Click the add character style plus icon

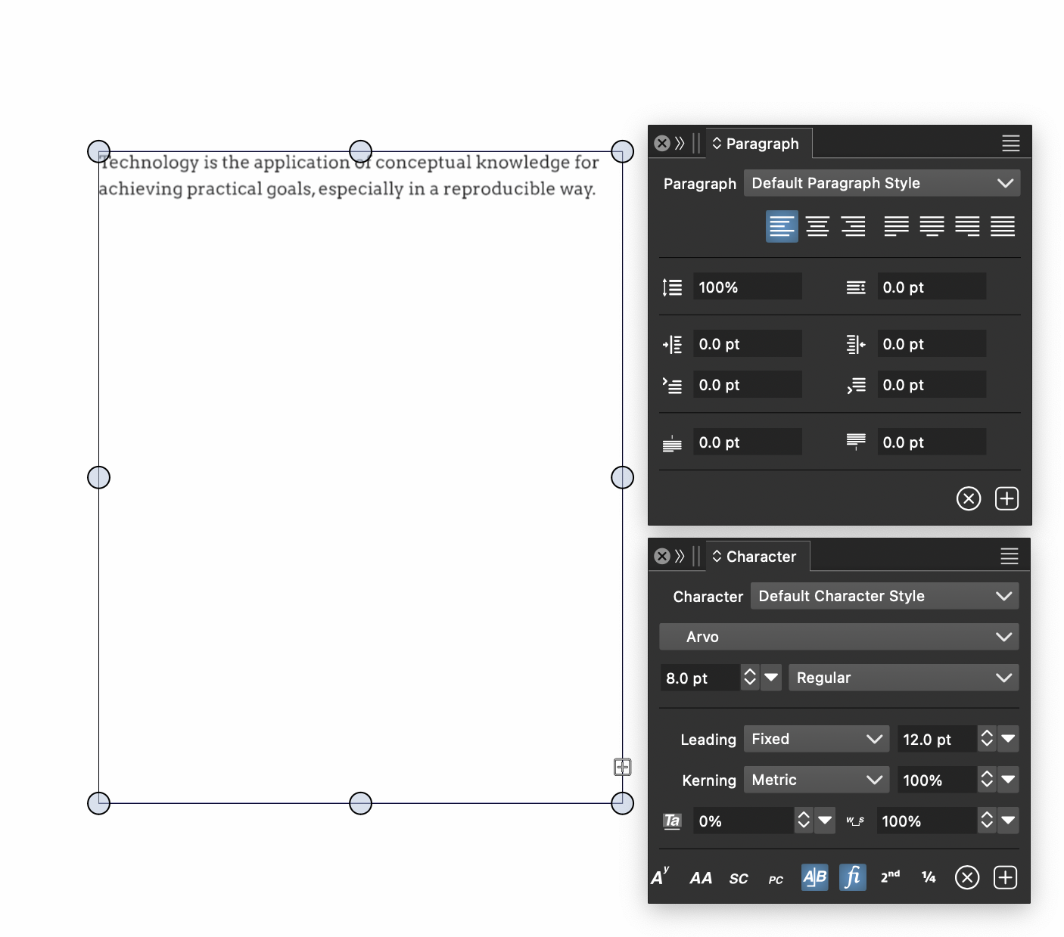1005,877
